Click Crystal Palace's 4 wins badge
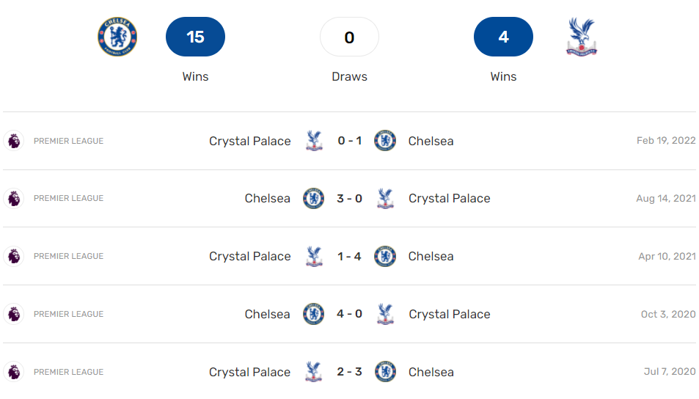Screen dimensions: 699x399 tap(503, 37)
